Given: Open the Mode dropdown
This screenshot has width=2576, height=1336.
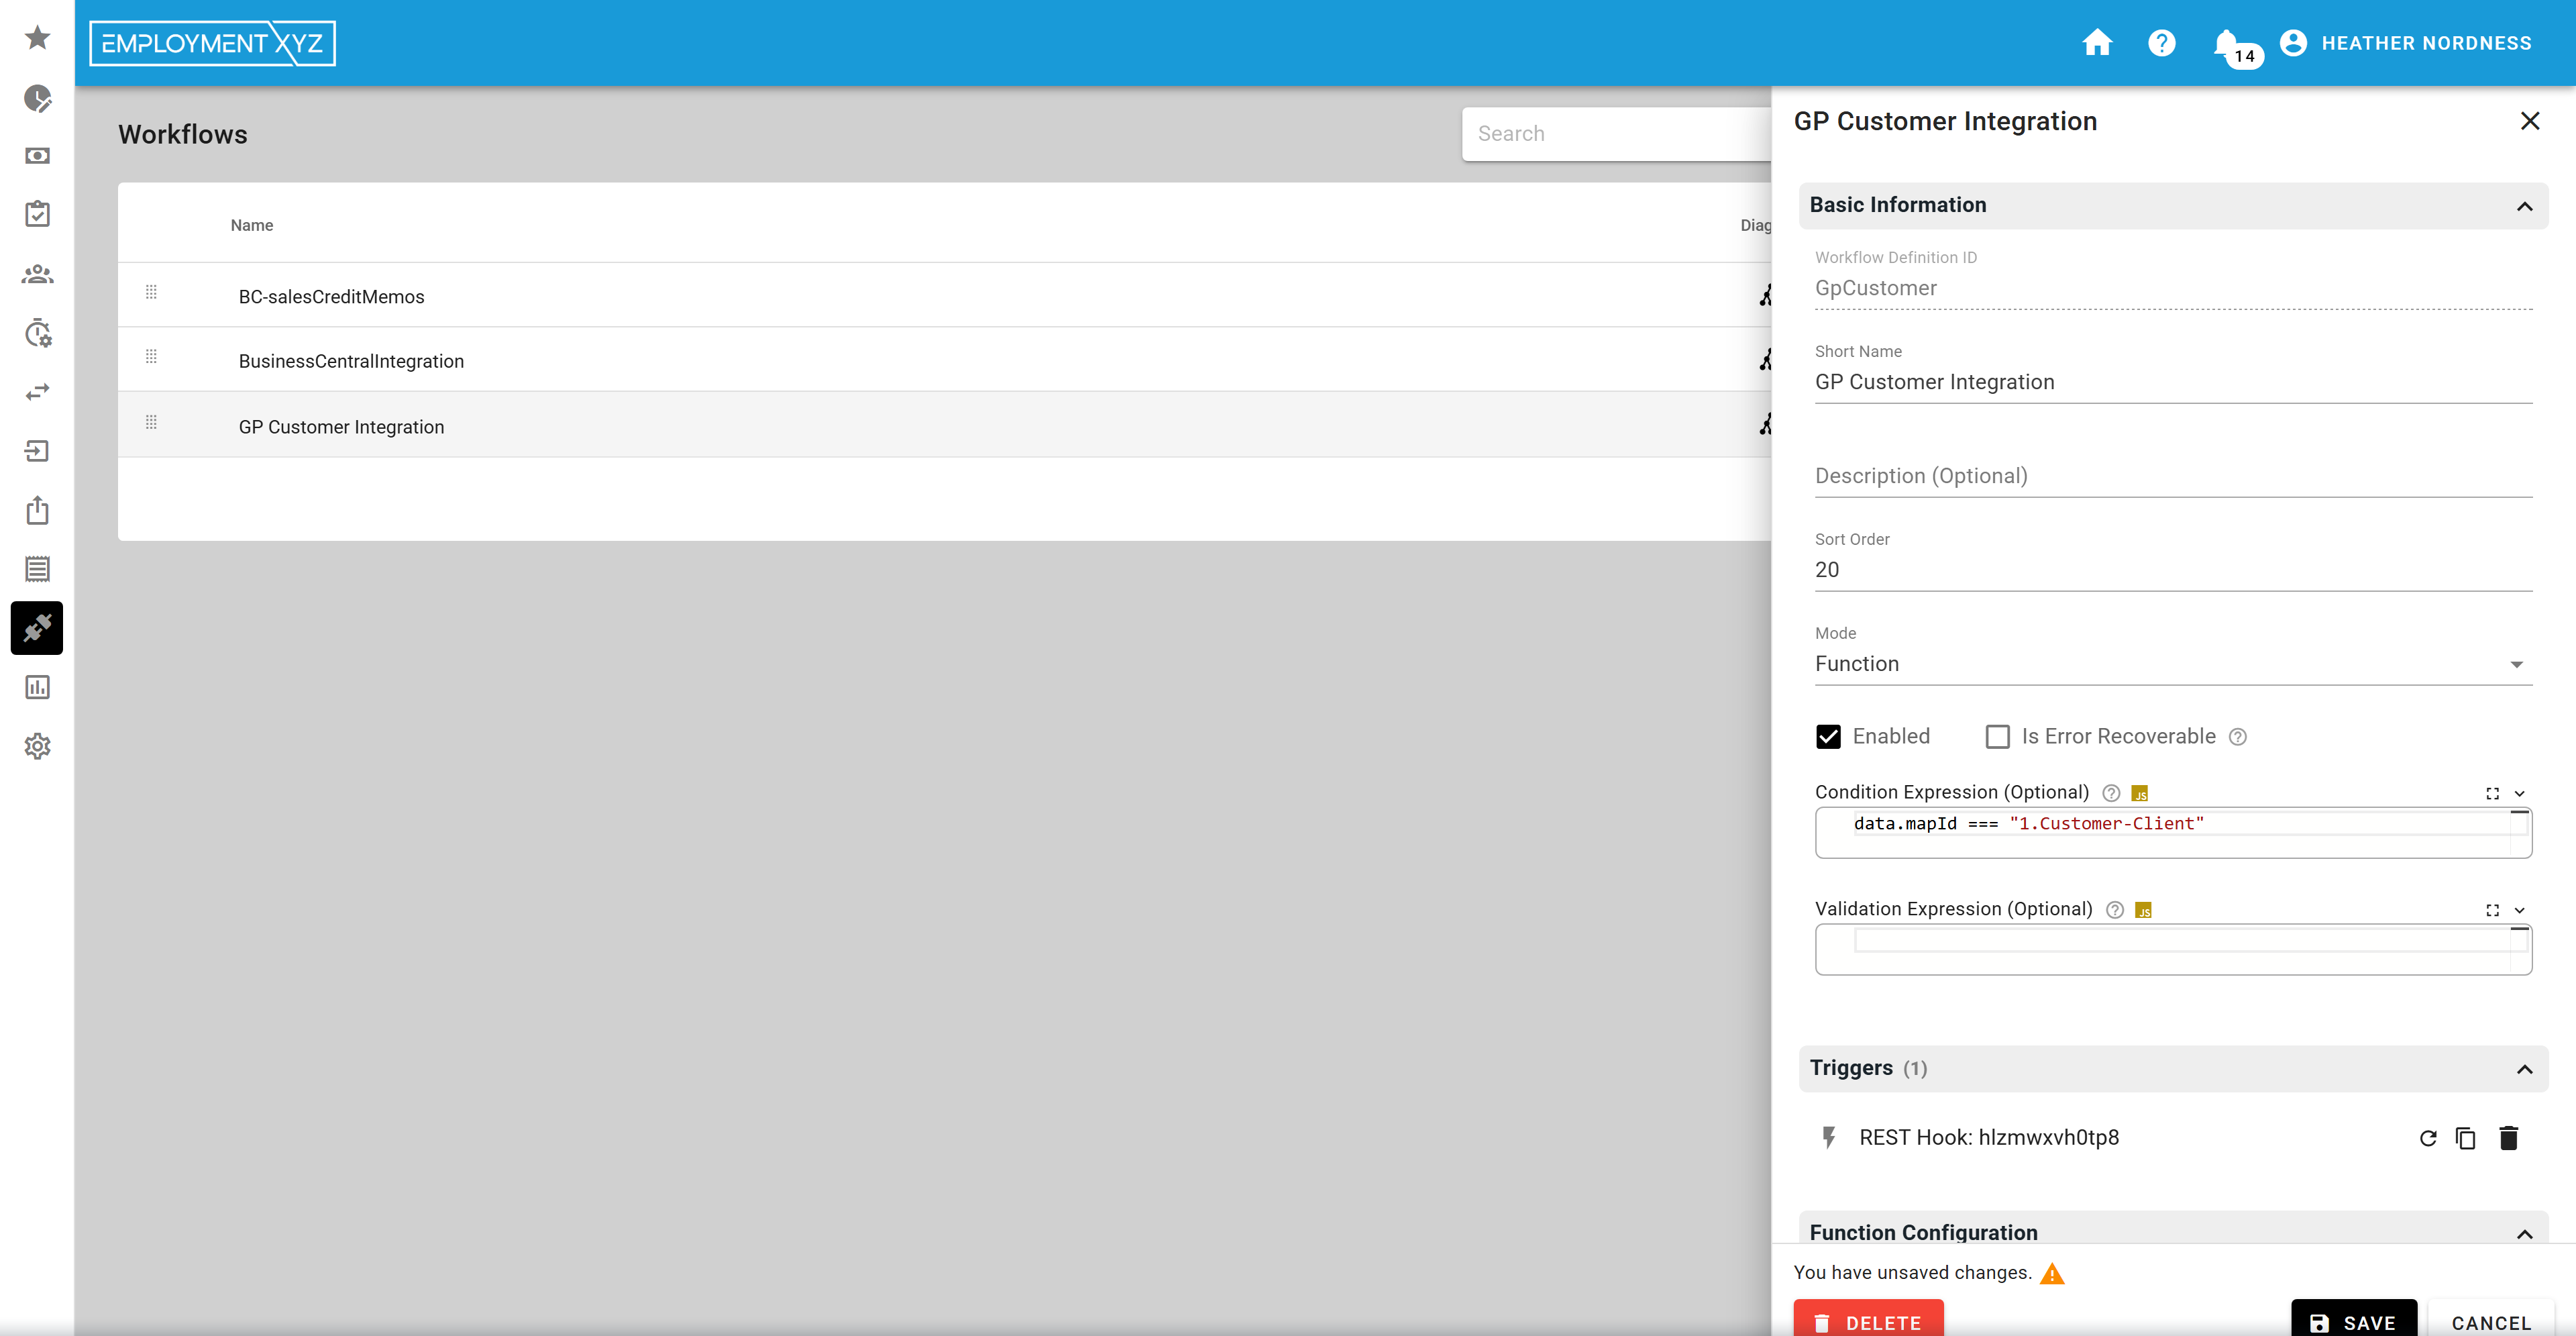Looking at the screenshot, I should pos(2173,664).
